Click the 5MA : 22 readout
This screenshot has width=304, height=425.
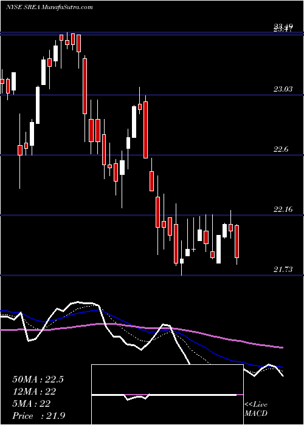point(31,404)
